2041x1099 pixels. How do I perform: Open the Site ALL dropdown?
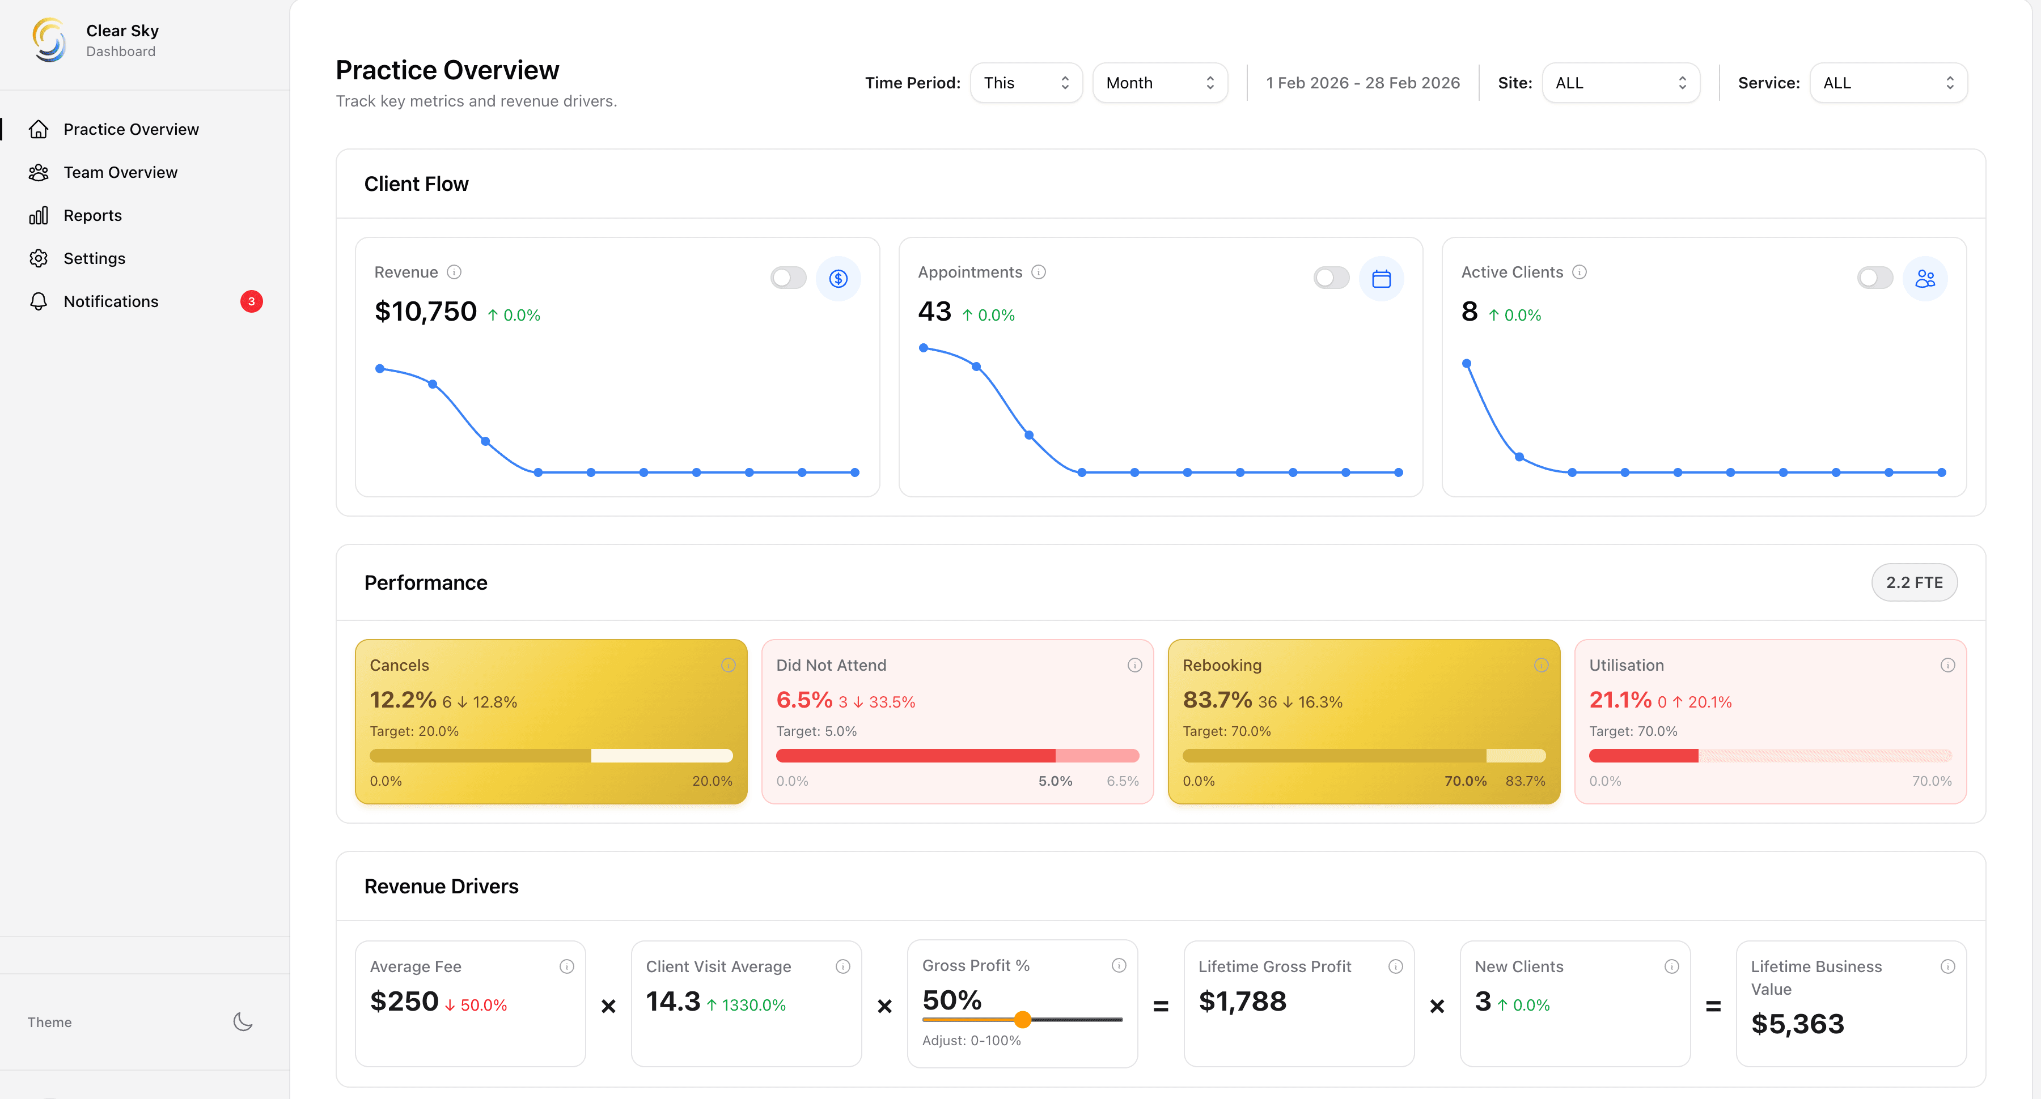pos(1620,82)
